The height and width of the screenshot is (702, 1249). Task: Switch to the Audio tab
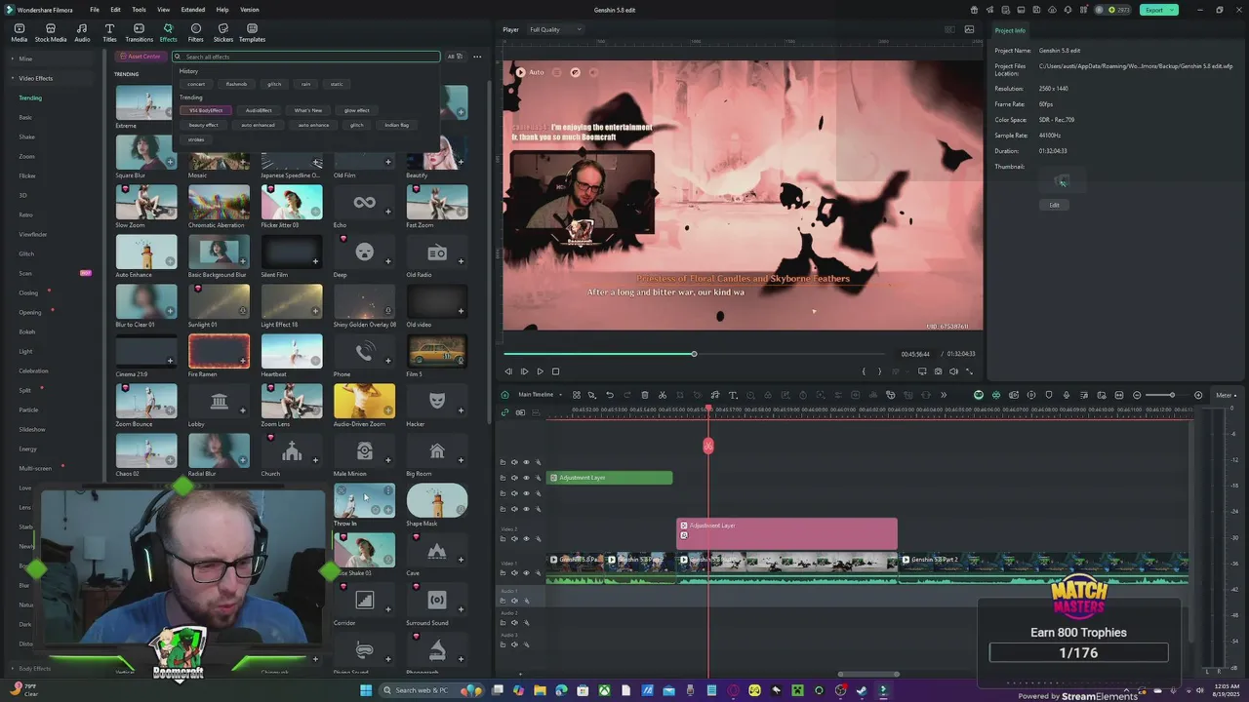pyautogui.click(x=82, y=33)
